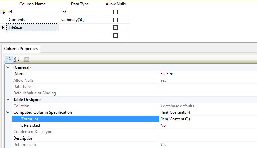The height and width of the screenshot is (148, 257).
Task: Click the Data Type column header
Action: 80,4
